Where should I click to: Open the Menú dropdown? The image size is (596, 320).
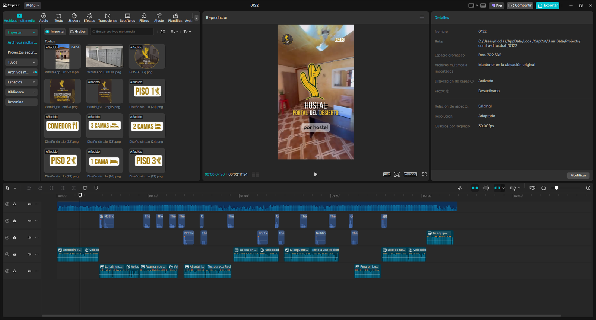click(x=32, y=5)
